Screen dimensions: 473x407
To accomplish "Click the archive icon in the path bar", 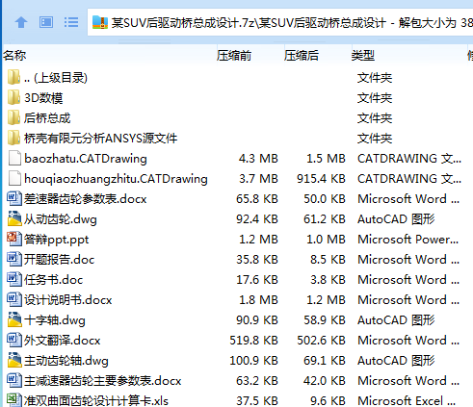I will 100,22.
